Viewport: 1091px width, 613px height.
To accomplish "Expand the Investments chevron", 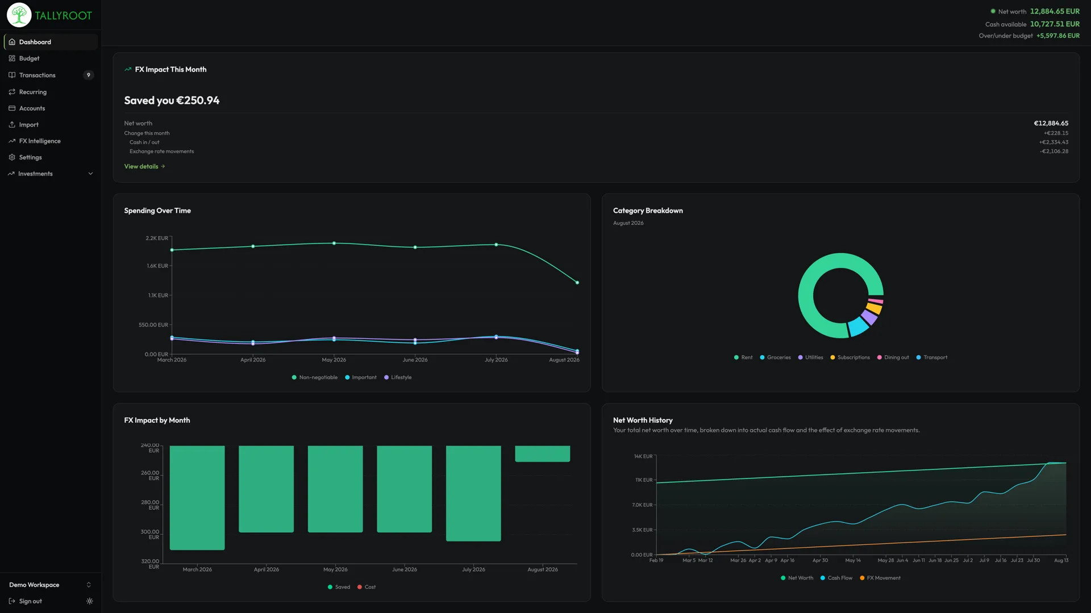I will point(90,174).
